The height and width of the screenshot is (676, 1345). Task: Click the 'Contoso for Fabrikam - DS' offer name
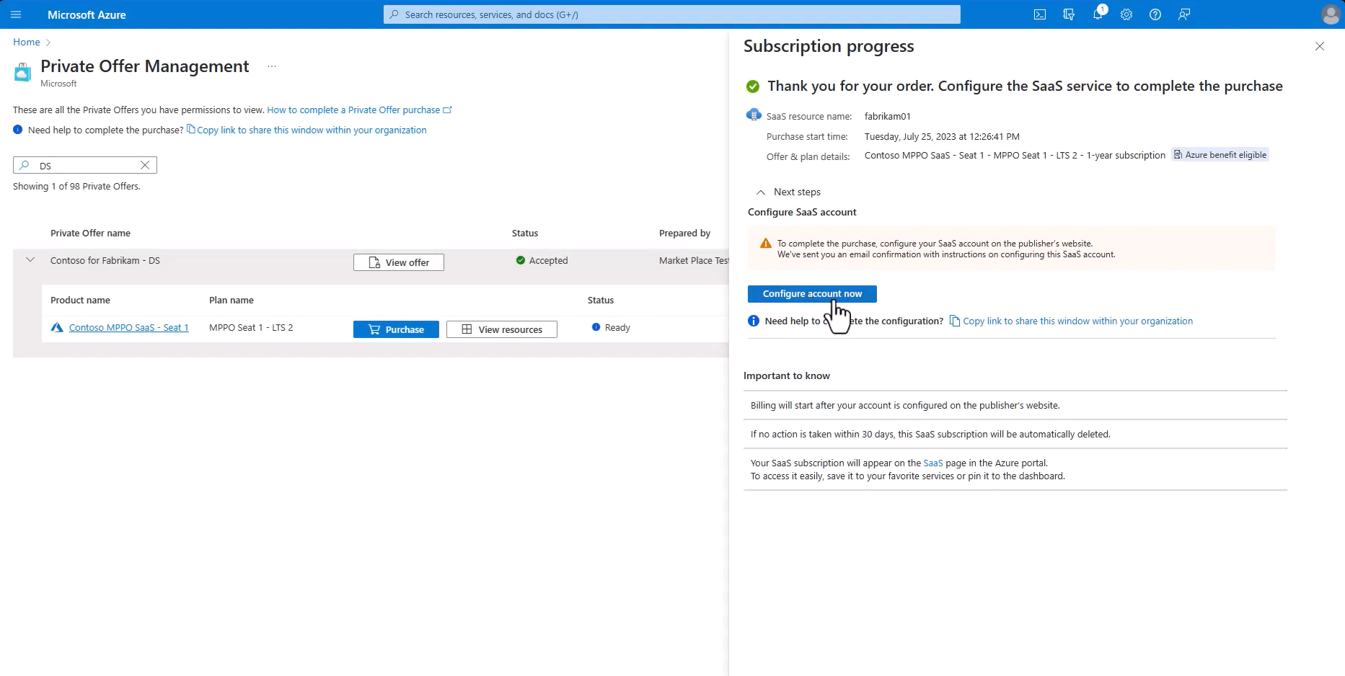coord(105,261)
